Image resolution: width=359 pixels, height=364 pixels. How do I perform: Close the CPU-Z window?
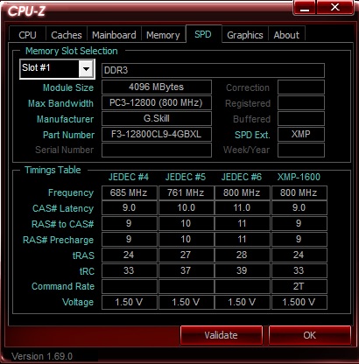[335, 7]
